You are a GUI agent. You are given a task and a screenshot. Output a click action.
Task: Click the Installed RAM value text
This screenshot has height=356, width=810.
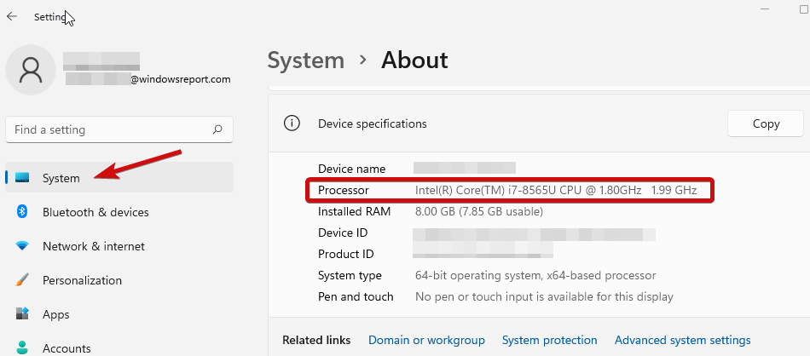click(478, 211)
